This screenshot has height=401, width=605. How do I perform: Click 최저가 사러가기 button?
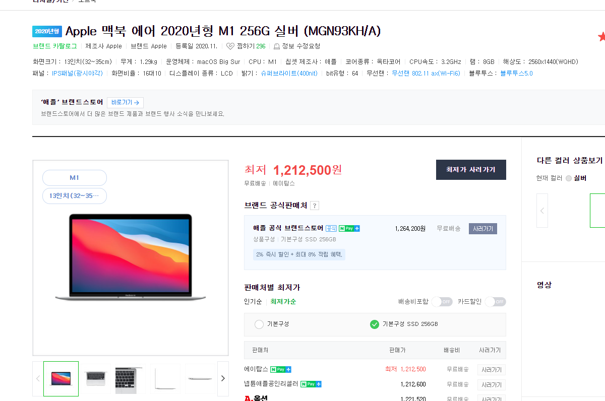pyautogui.click(x=471, y=170)
